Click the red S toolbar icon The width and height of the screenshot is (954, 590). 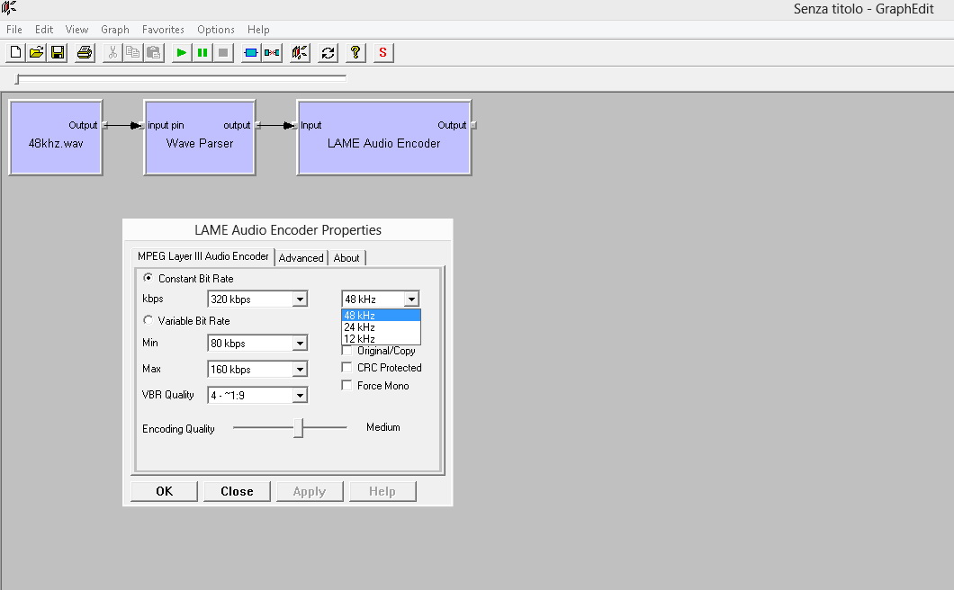[x=382, y=53]
